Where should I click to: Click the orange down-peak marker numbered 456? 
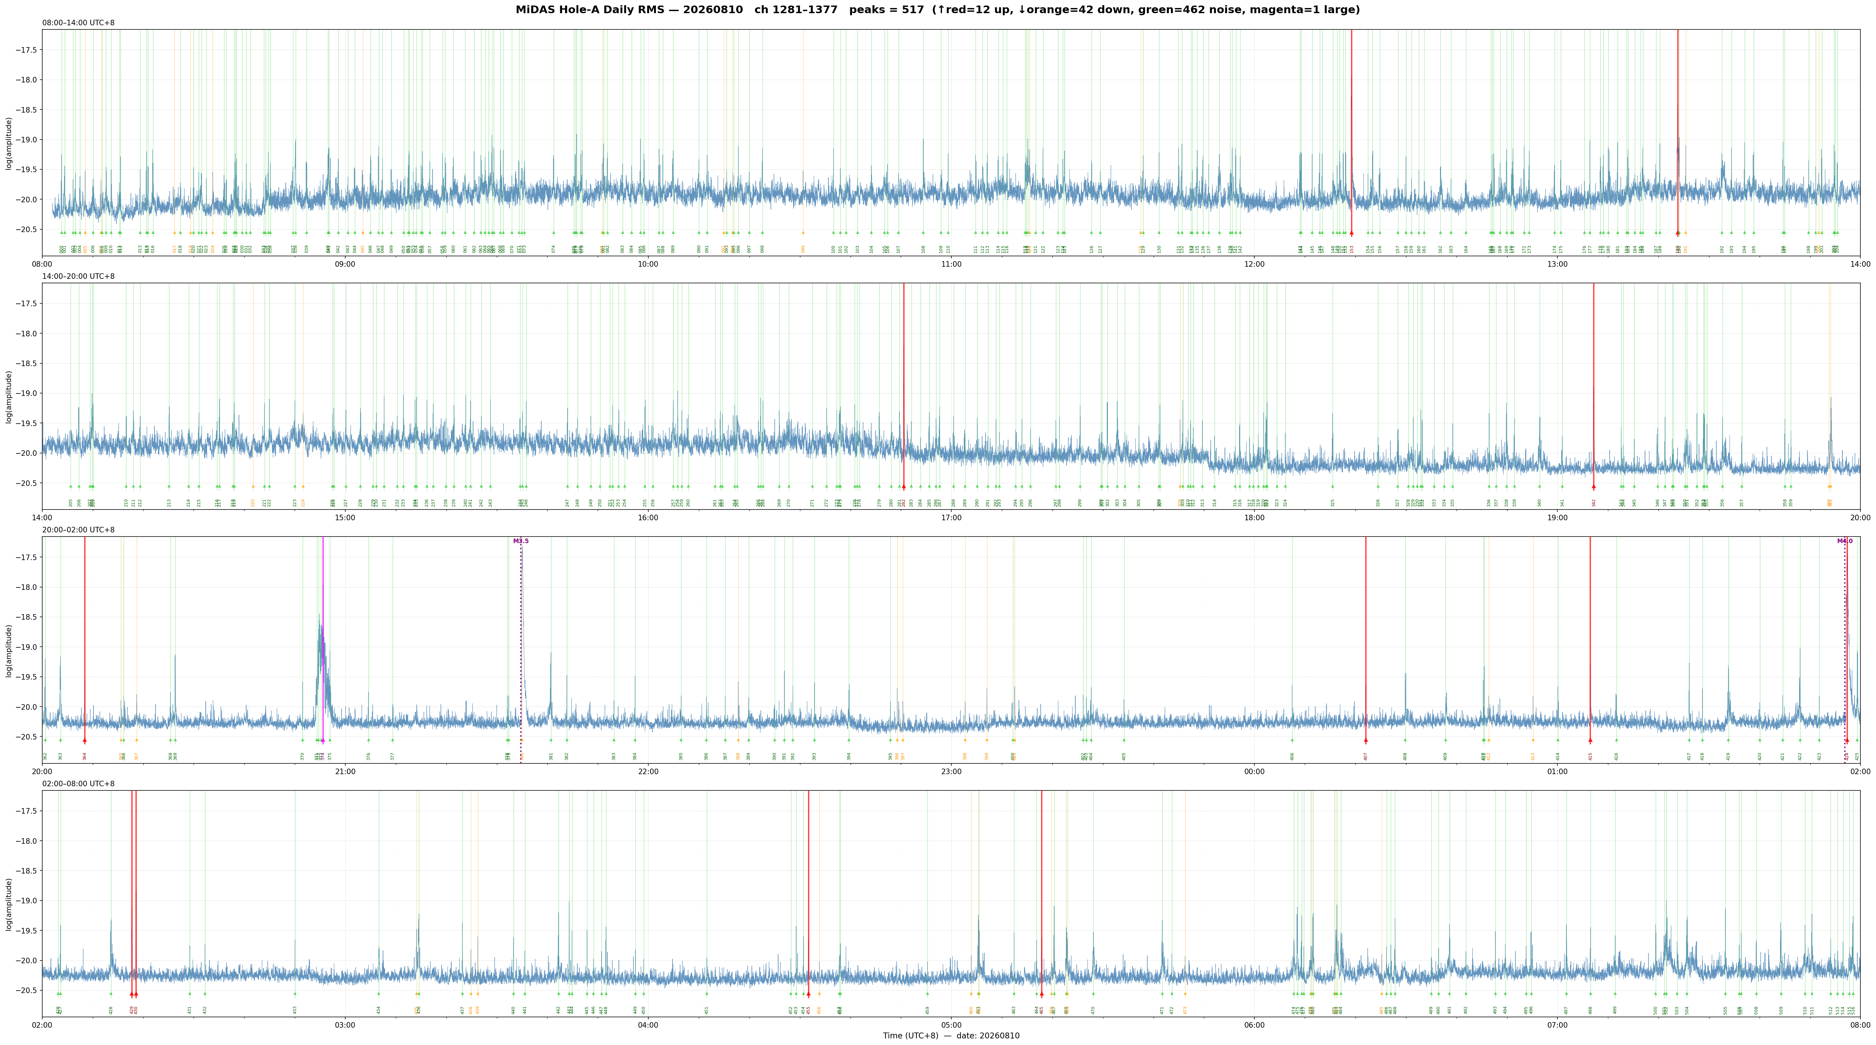pyautogui.click(x=819, y=993)
